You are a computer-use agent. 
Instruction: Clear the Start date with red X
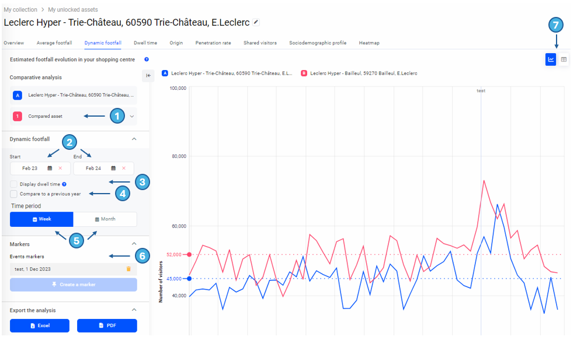(x=60, y=169)
